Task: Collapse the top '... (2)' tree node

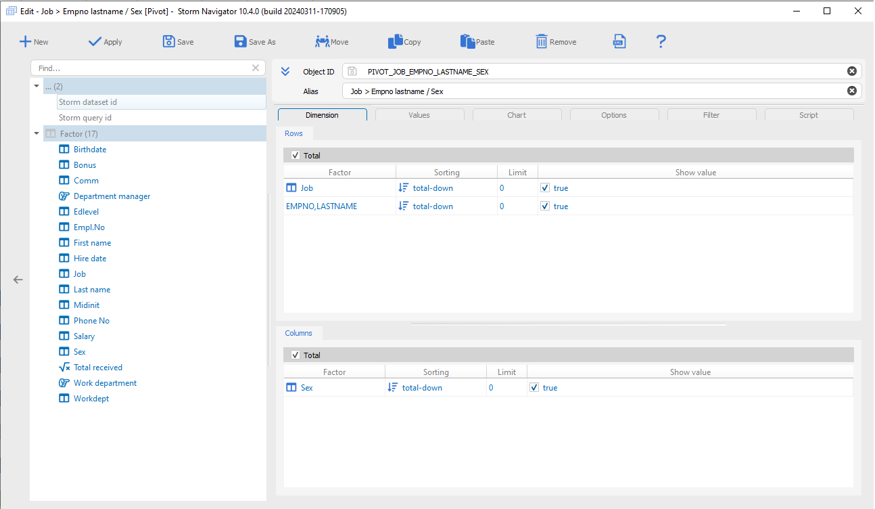Action: coord(37,87)
